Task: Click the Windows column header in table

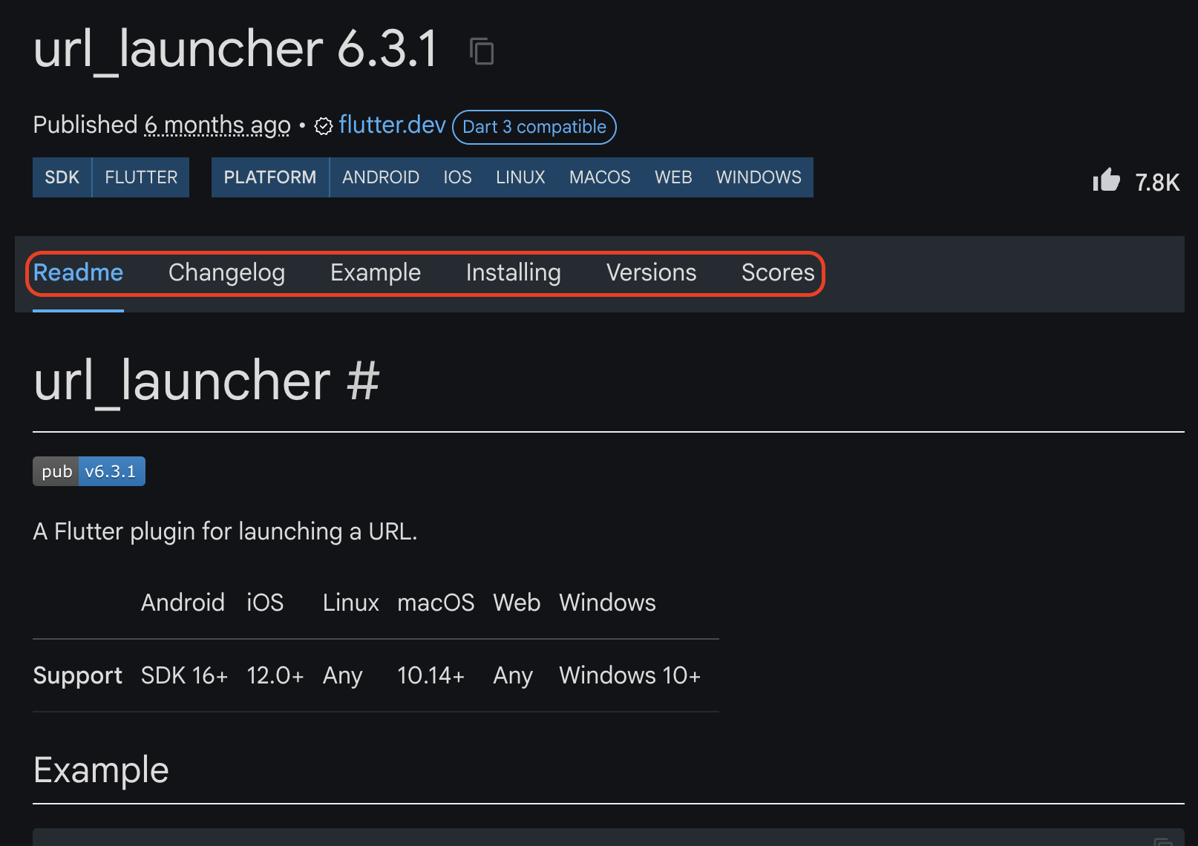Action: (x=607, y=603)
